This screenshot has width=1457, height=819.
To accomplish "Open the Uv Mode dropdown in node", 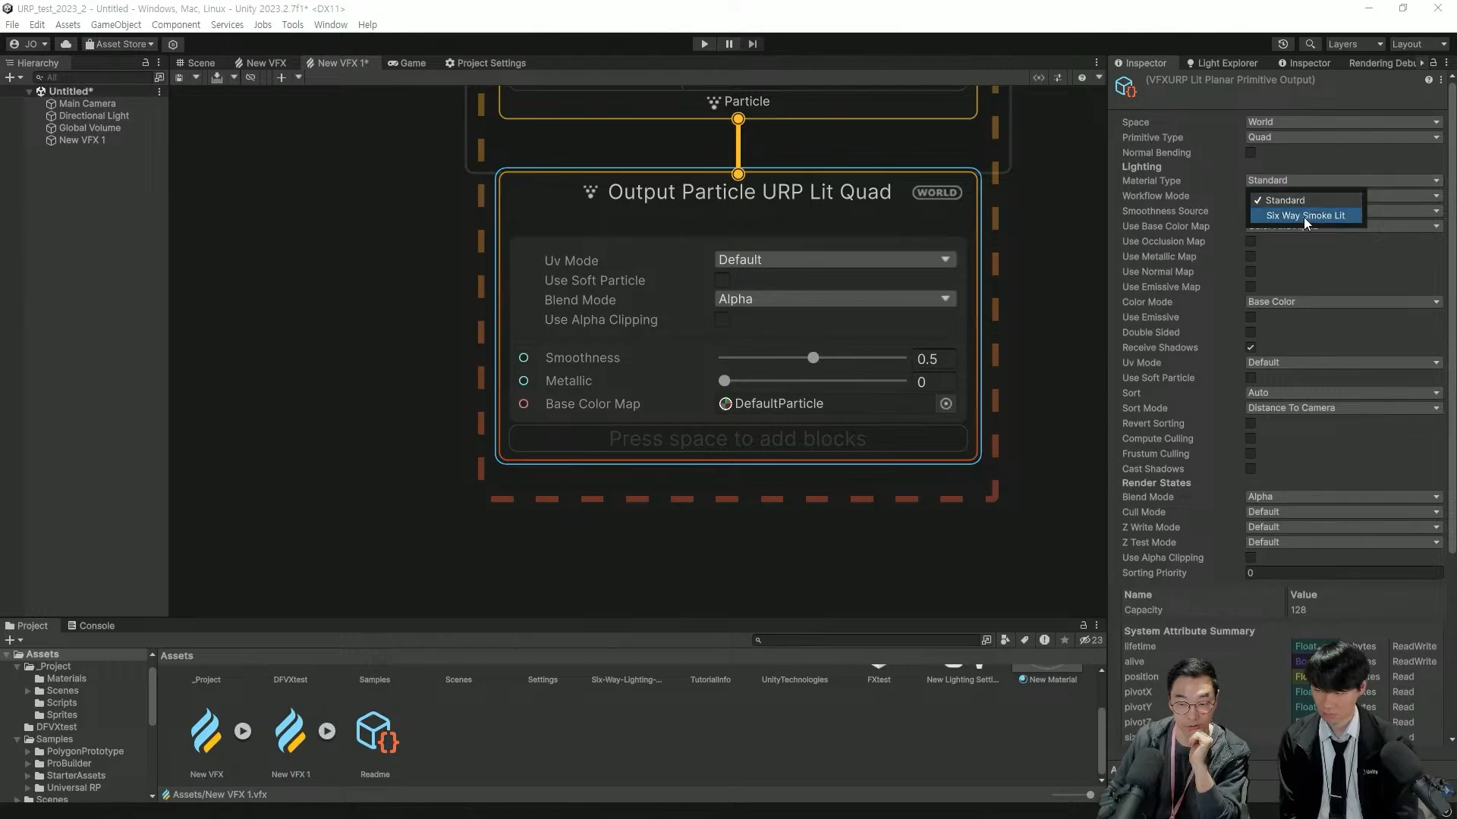I will point(835,260).
